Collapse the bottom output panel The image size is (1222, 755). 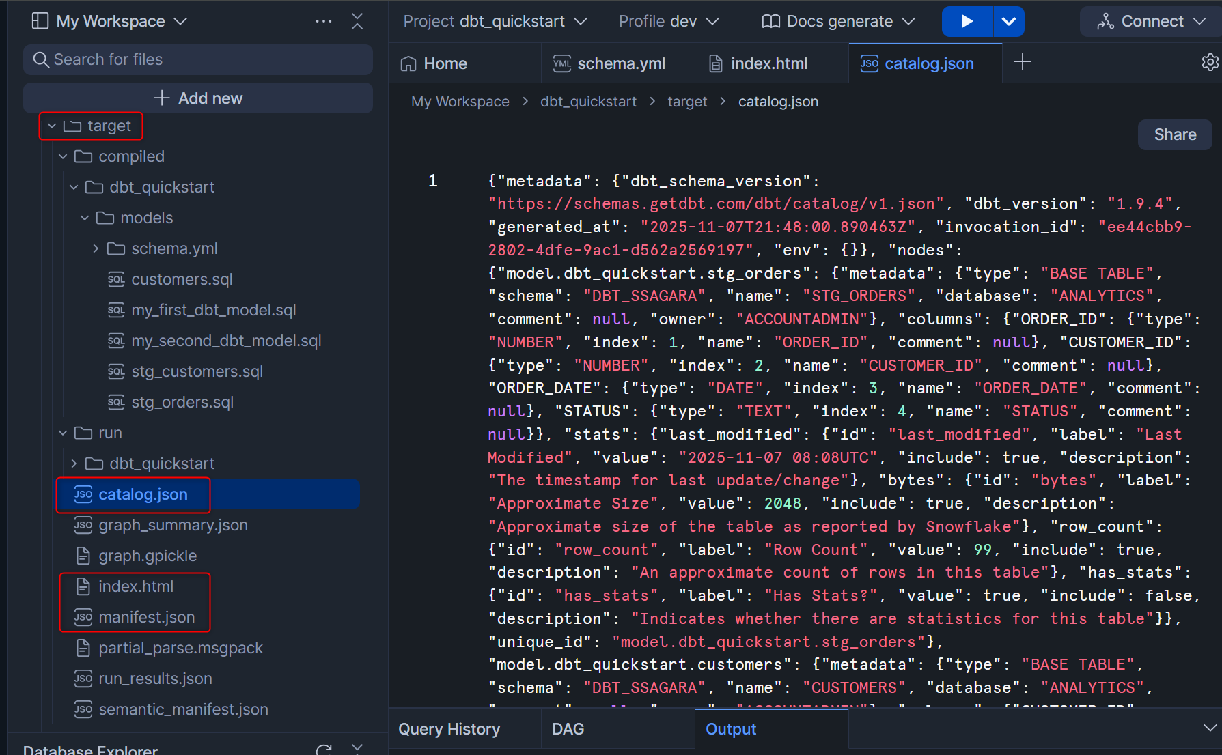1210,728
